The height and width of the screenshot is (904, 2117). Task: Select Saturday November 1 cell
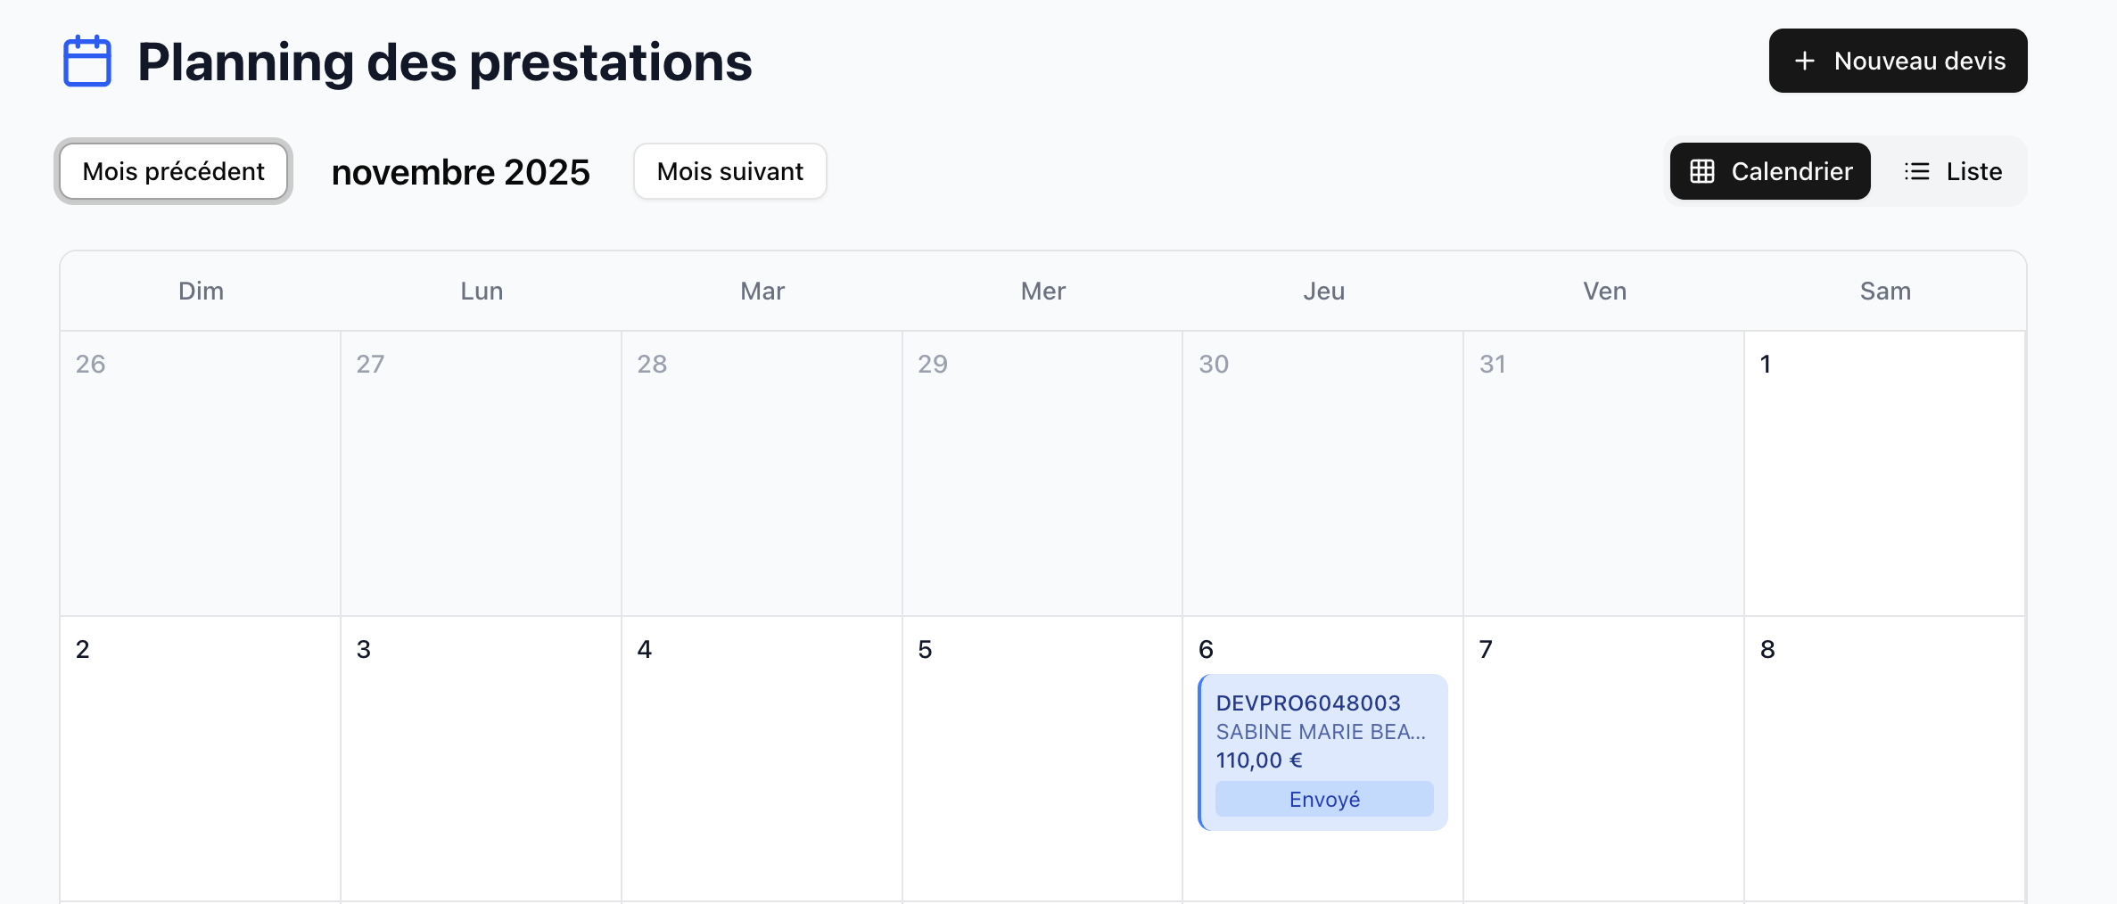(1883, 473)
